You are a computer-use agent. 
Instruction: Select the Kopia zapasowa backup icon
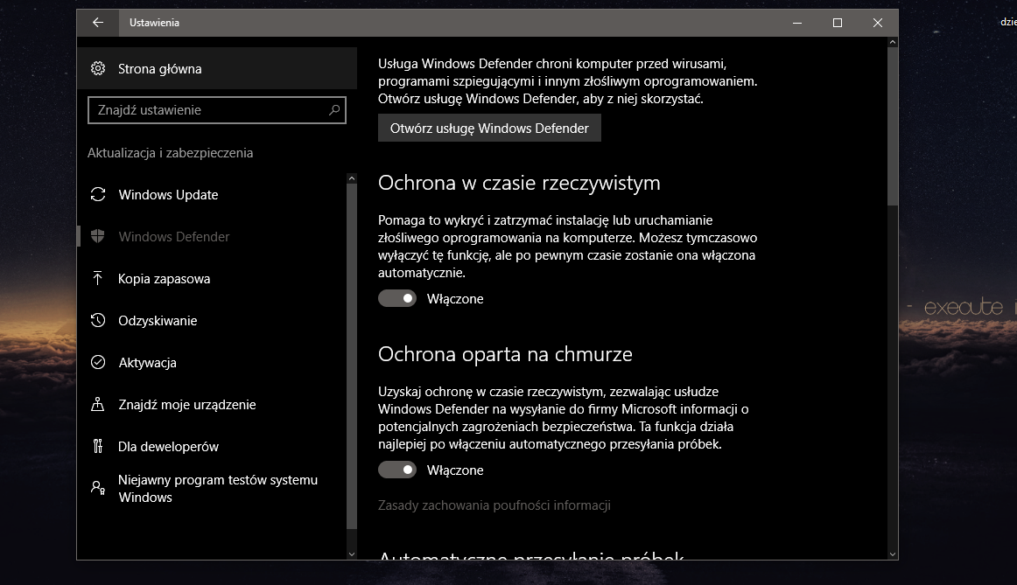coord(99,278)
